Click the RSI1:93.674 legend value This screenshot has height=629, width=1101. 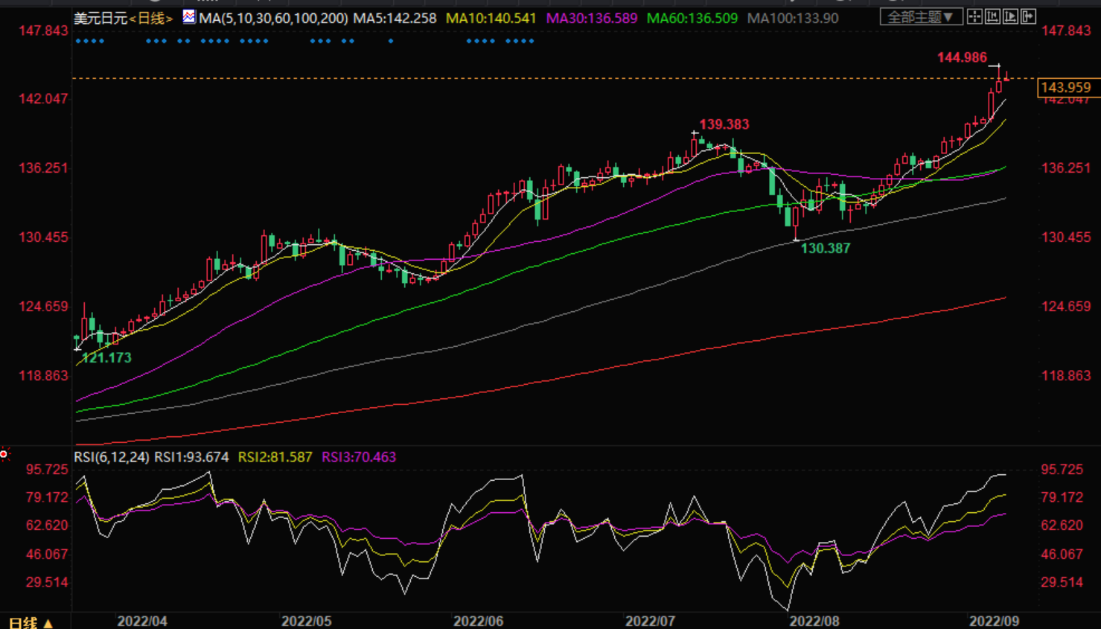point(191,457)
